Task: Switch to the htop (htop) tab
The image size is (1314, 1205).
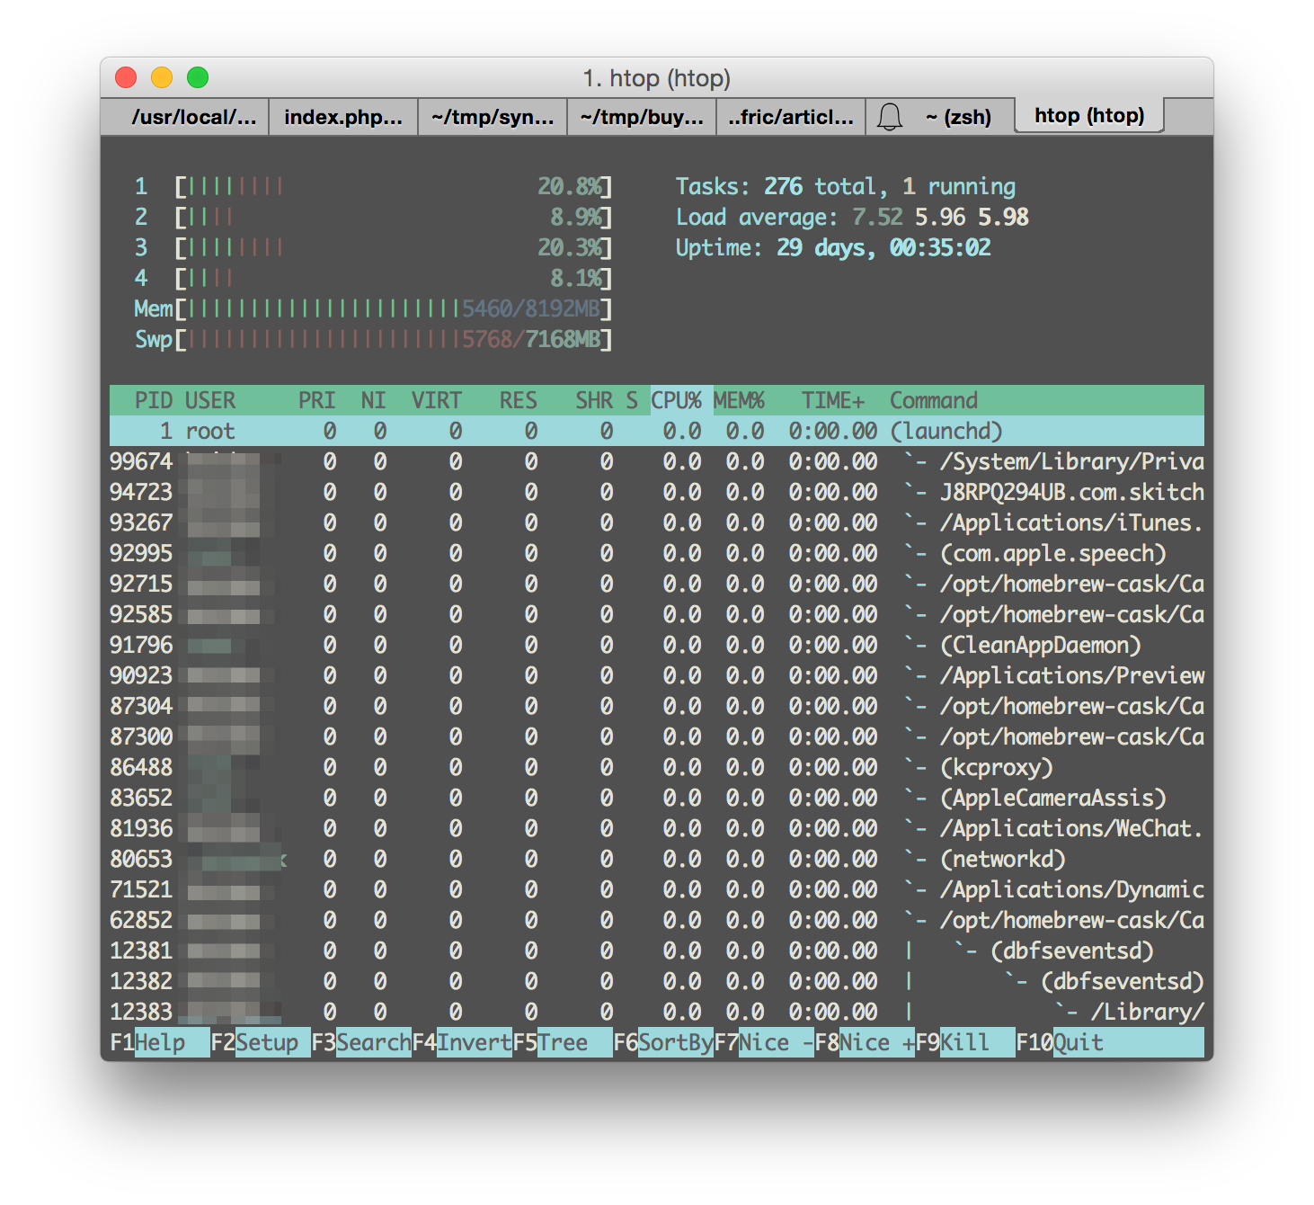Action: 1088,116
